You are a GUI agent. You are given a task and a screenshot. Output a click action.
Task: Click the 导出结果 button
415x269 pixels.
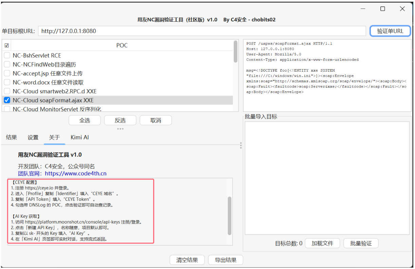[x=226, y=260]
